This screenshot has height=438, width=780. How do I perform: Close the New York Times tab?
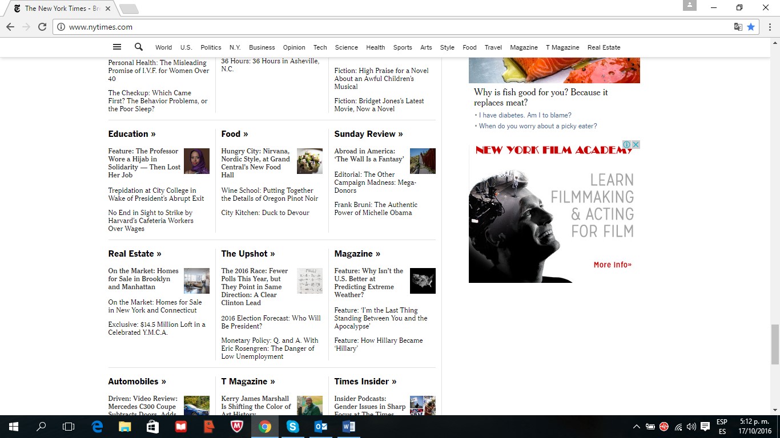click(x=108, y=9)
